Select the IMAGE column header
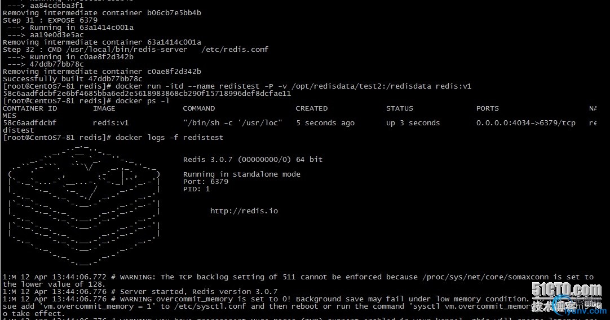The image size is (610, 320). (104, 108)
